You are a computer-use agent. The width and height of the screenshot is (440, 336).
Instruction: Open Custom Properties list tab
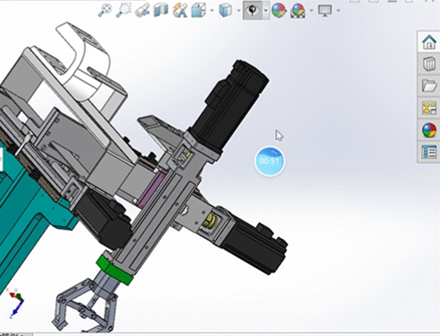429,152
